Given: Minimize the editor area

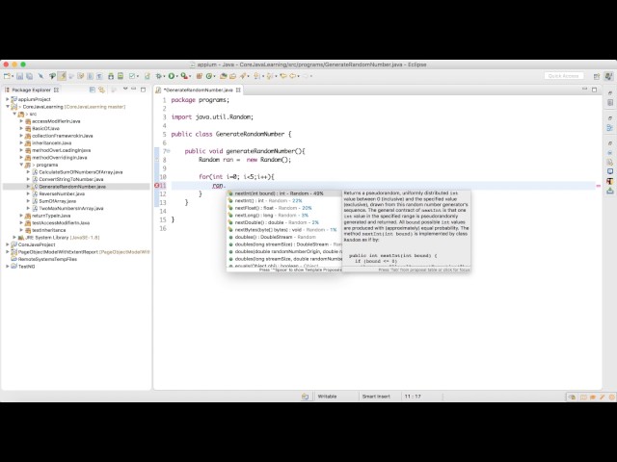Looking at the screenshot, I should point(584,89).
